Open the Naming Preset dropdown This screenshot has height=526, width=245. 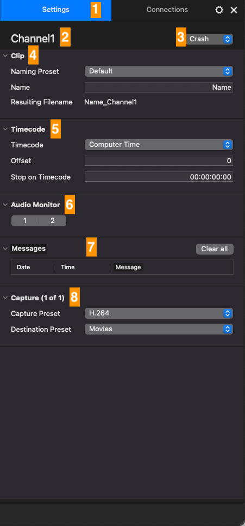tap(159, 71)
